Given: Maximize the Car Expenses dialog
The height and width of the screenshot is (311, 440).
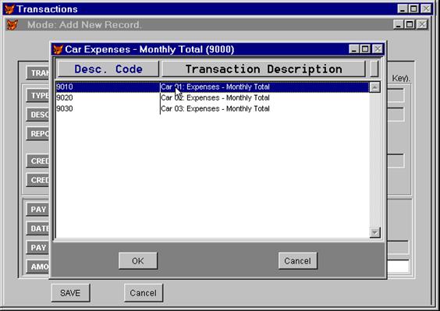Looking at the screenshot, I should click(365, 49).
